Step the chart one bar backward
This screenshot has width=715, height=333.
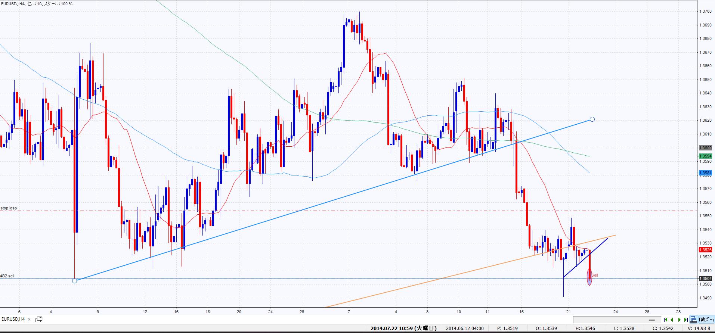pos(672,320)
